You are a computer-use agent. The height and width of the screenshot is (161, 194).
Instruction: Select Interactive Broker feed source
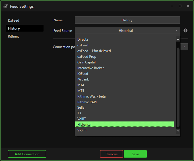click(x=124, y=68)
